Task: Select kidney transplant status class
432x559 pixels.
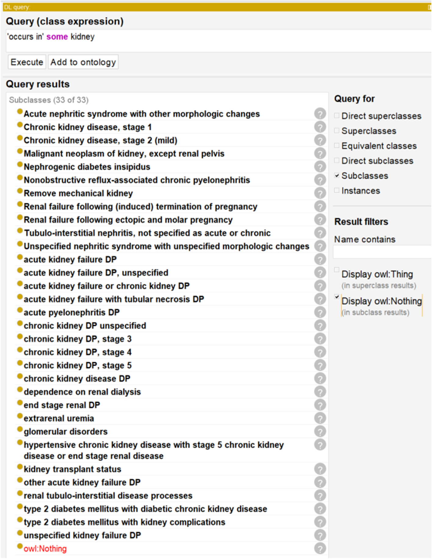Action: [72, 469]
